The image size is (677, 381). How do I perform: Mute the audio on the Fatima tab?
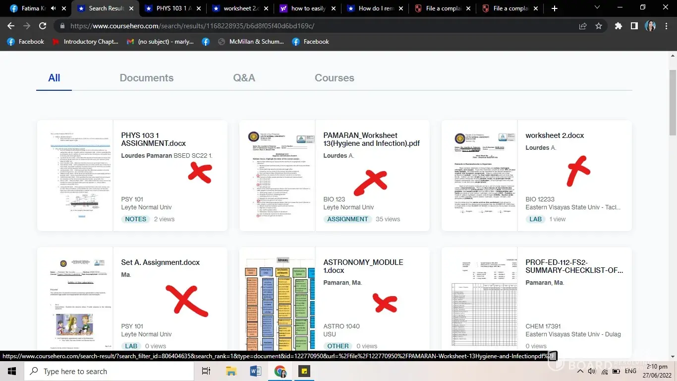(x=53, y=8)
